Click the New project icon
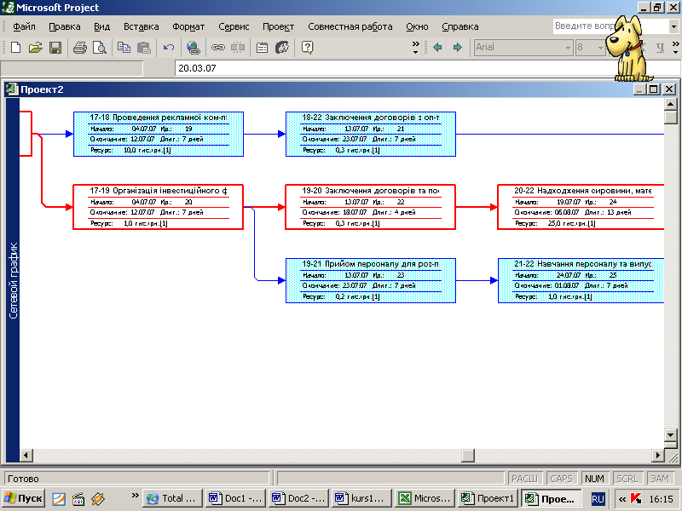682x511 pixels. click(x=15, y=48)
